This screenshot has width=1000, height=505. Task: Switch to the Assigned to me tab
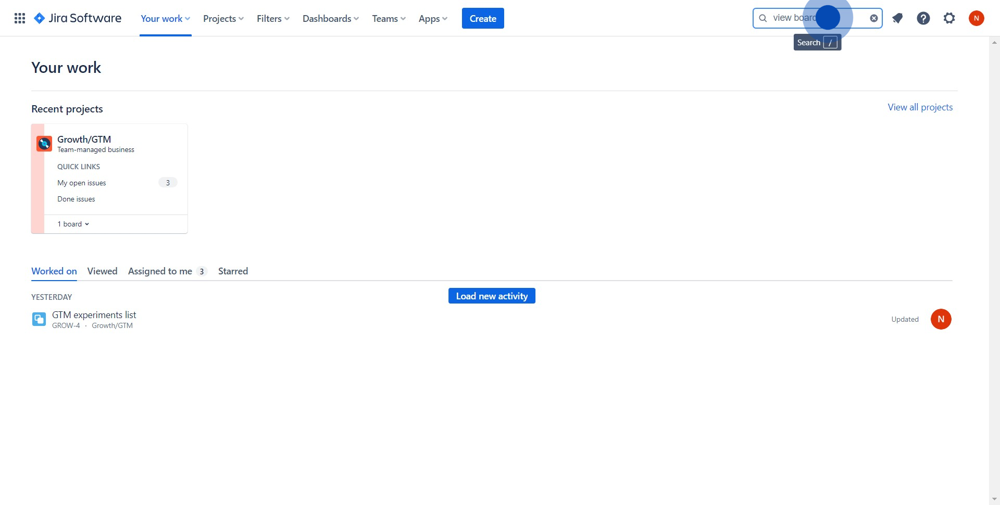160,271
